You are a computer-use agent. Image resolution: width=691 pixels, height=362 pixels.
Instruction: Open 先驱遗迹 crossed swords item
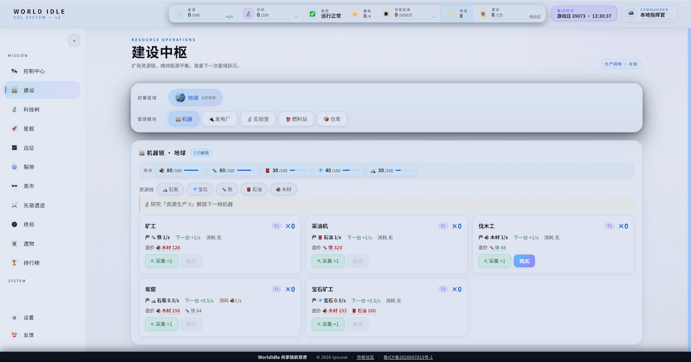click(42, 205)
